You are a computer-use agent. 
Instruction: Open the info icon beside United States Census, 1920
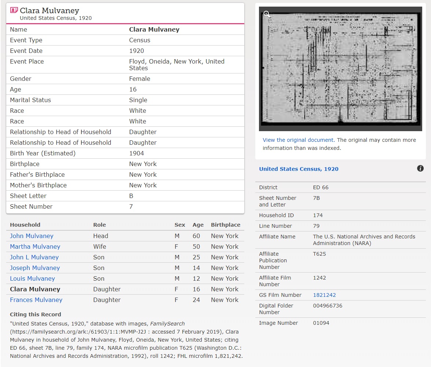420,168
